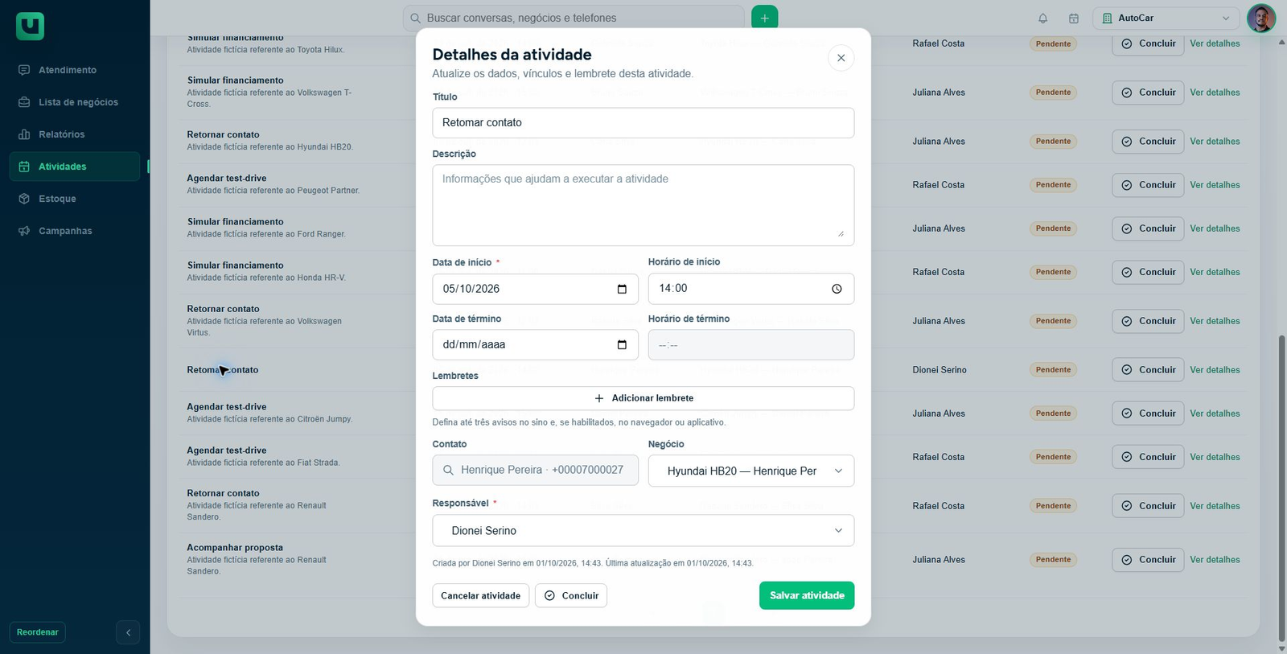Open the Negócio dropdown Hyundai HB20
1287x654 pixels.
[751, 471]
